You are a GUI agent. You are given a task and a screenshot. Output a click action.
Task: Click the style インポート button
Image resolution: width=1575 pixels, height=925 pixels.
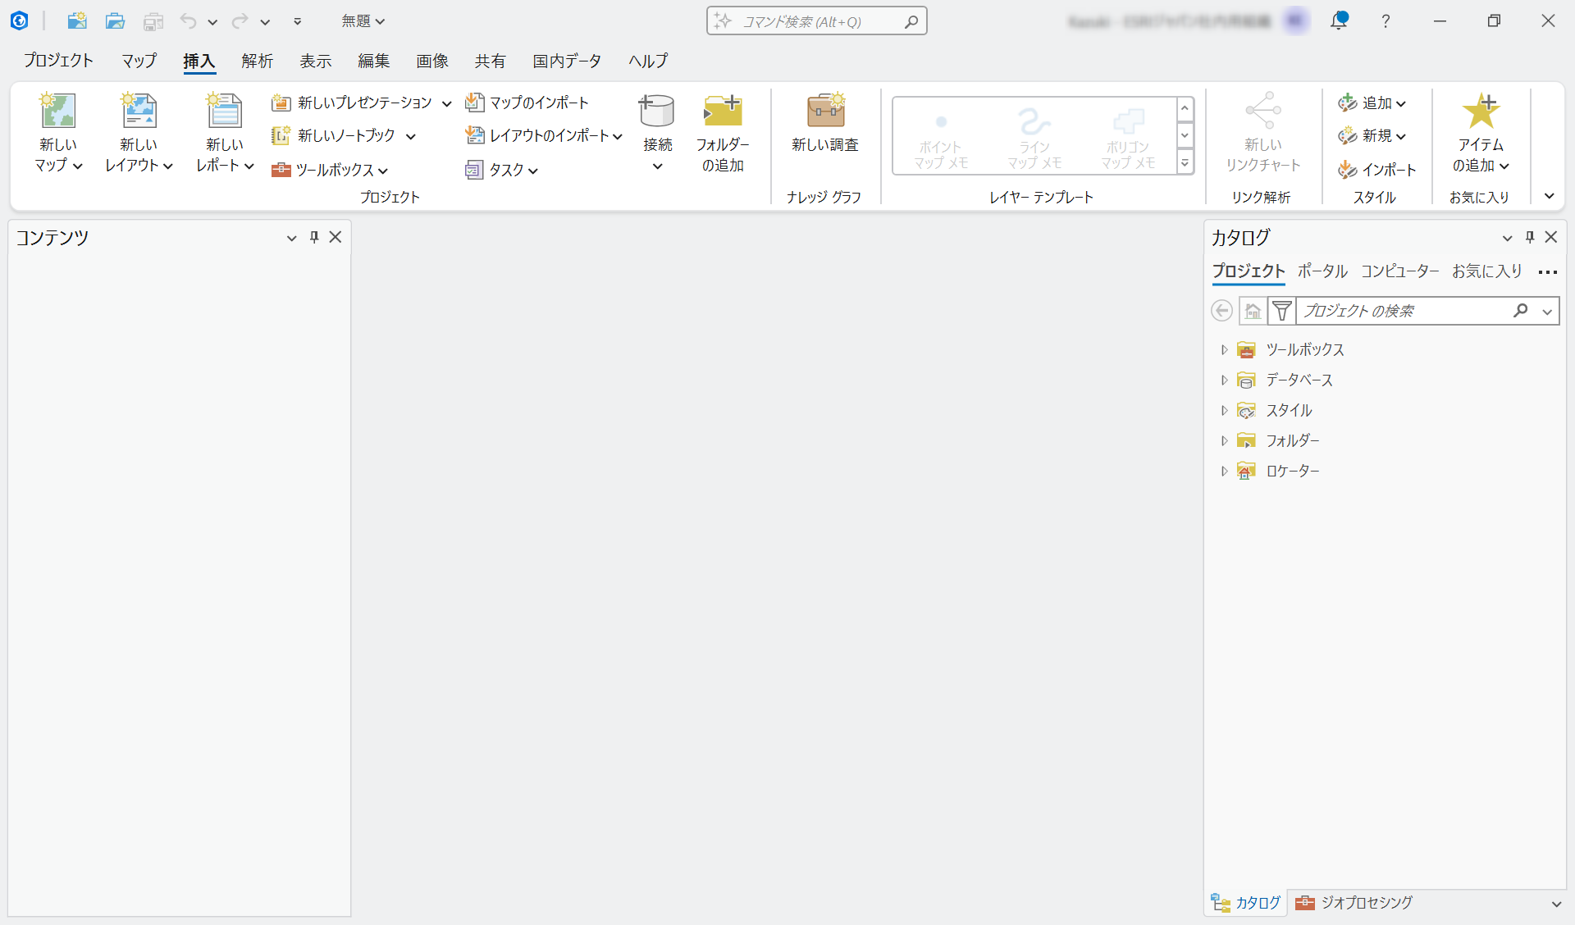[x=1377, y=170]
